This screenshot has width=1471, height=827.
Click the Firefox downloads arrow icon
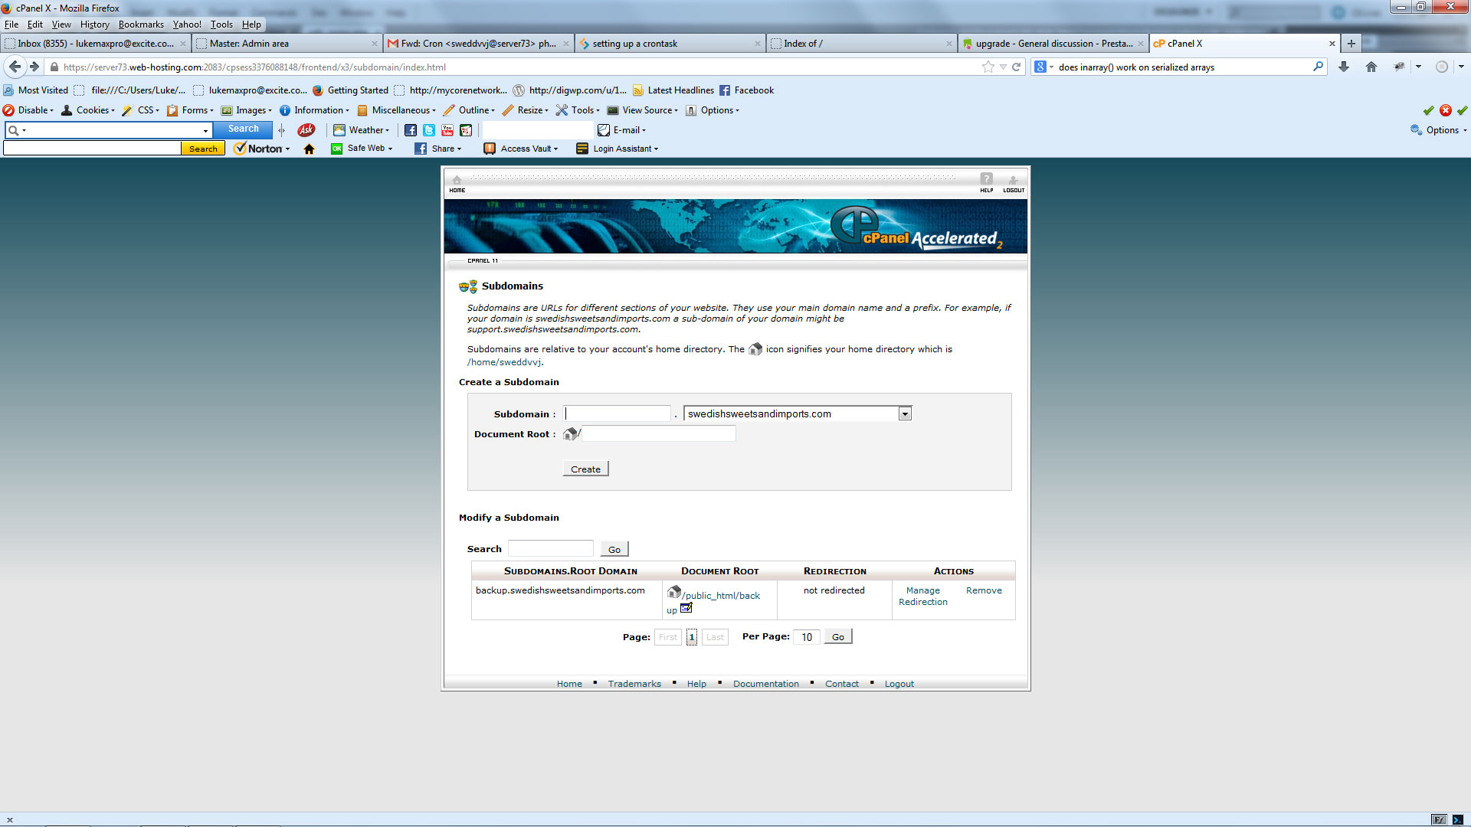click(x=1344, y=67)
